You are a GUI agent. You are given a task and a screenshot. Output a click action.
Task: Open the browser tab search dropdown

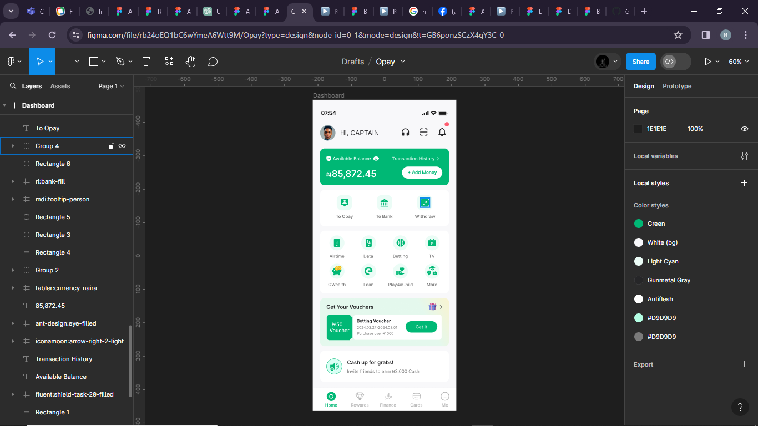pos(11,11)
